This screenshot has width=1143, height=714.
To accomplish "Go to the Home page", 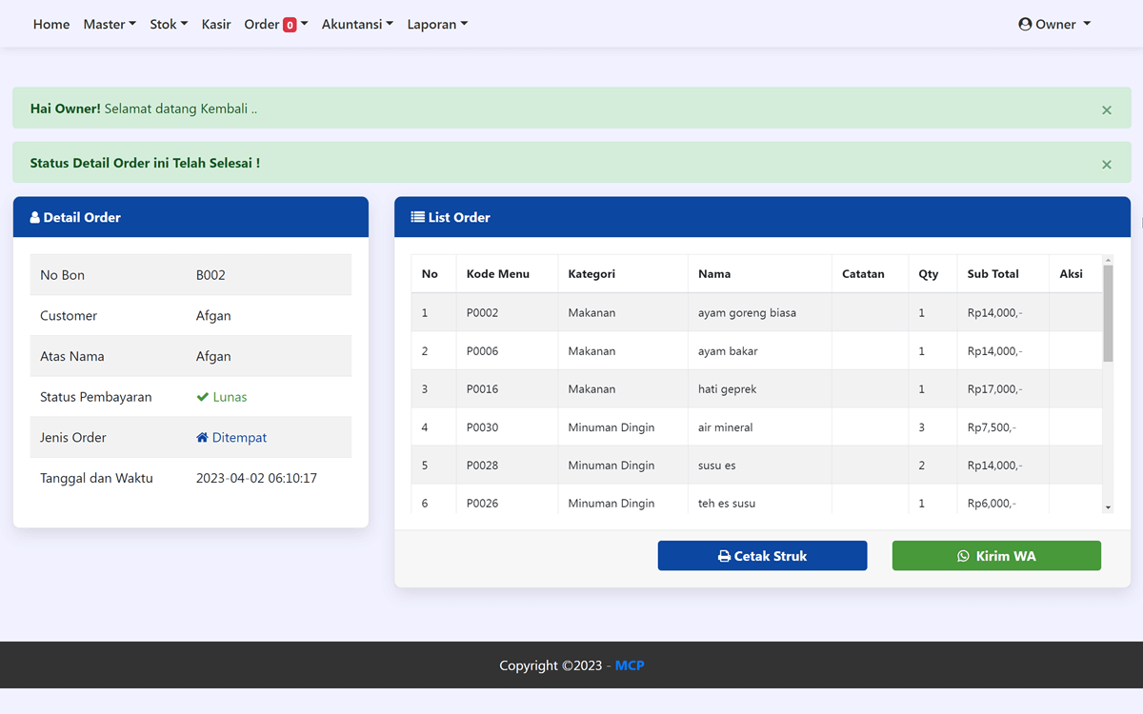I will tap(51, 25).
